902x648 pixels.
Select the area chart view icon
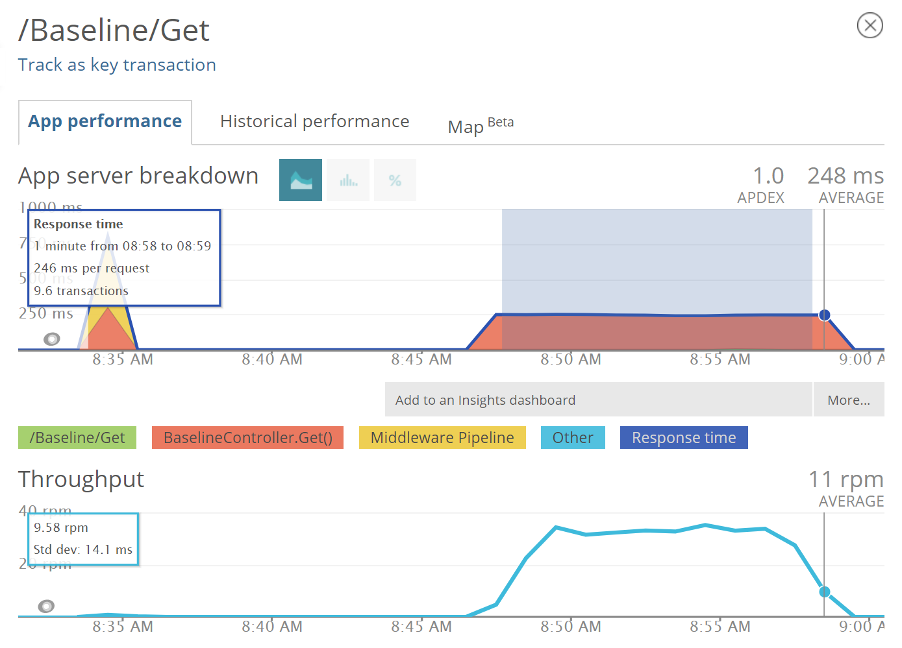tap(301, 180)
